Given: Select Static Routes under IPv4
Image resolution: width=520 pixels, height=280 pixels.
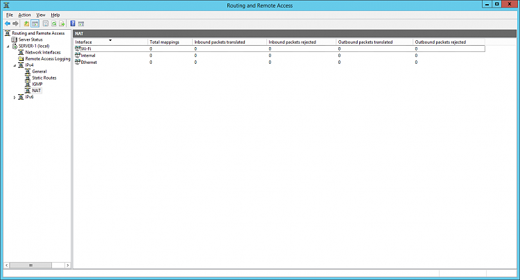Looking at the screenshot, I should click(x=44, y=78).
